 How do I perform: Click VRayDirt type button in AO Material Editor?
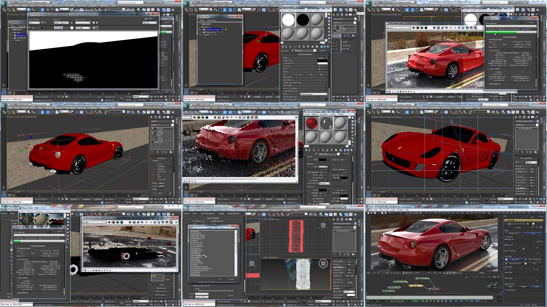point(323,50)
